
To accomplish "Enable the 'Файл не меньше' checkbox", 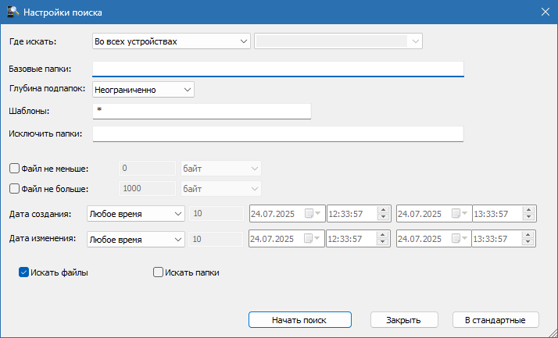I will coord(14,169).
